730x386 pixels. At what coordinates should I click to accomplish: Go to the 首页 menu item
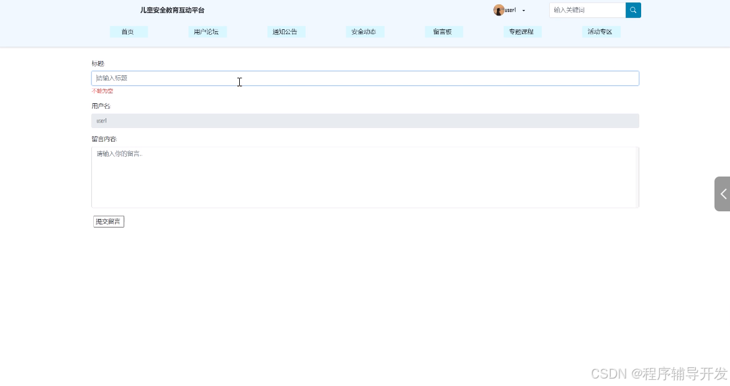pos(129,32)
